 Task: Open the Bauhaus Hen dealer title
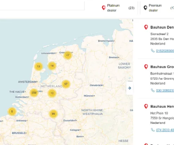[162, 107]
